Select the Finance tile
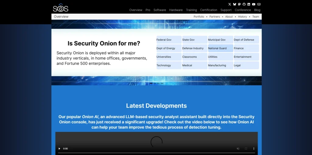The width and height of the screenshot is (312, 155). coord(246,48)
